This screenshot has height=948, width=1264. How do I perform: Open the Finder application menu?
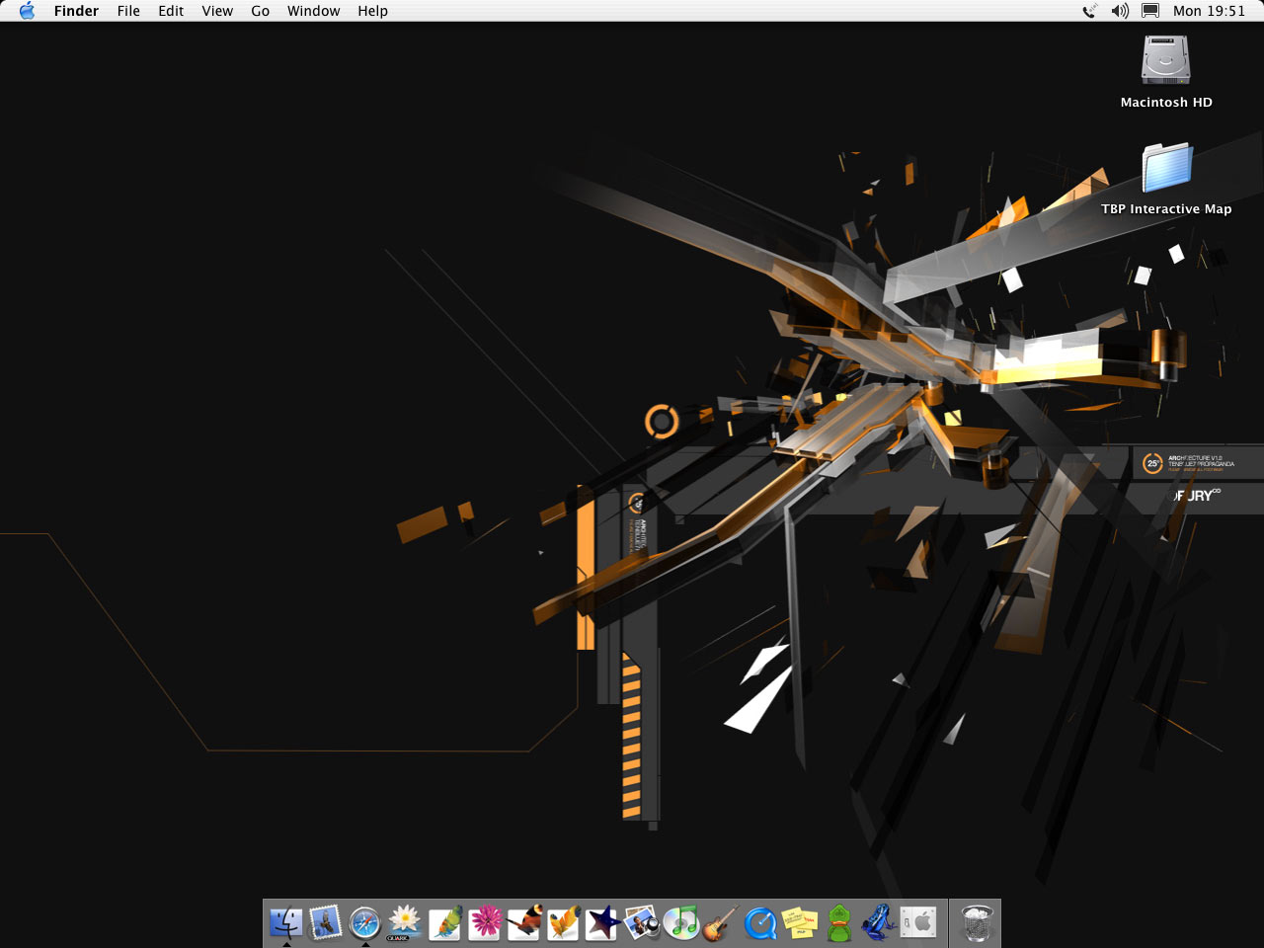click(76, 11)
